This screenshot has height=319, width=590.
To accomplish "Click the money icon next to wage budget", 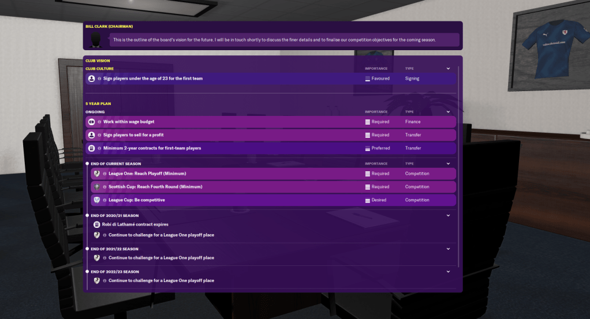I will (91, 122).
